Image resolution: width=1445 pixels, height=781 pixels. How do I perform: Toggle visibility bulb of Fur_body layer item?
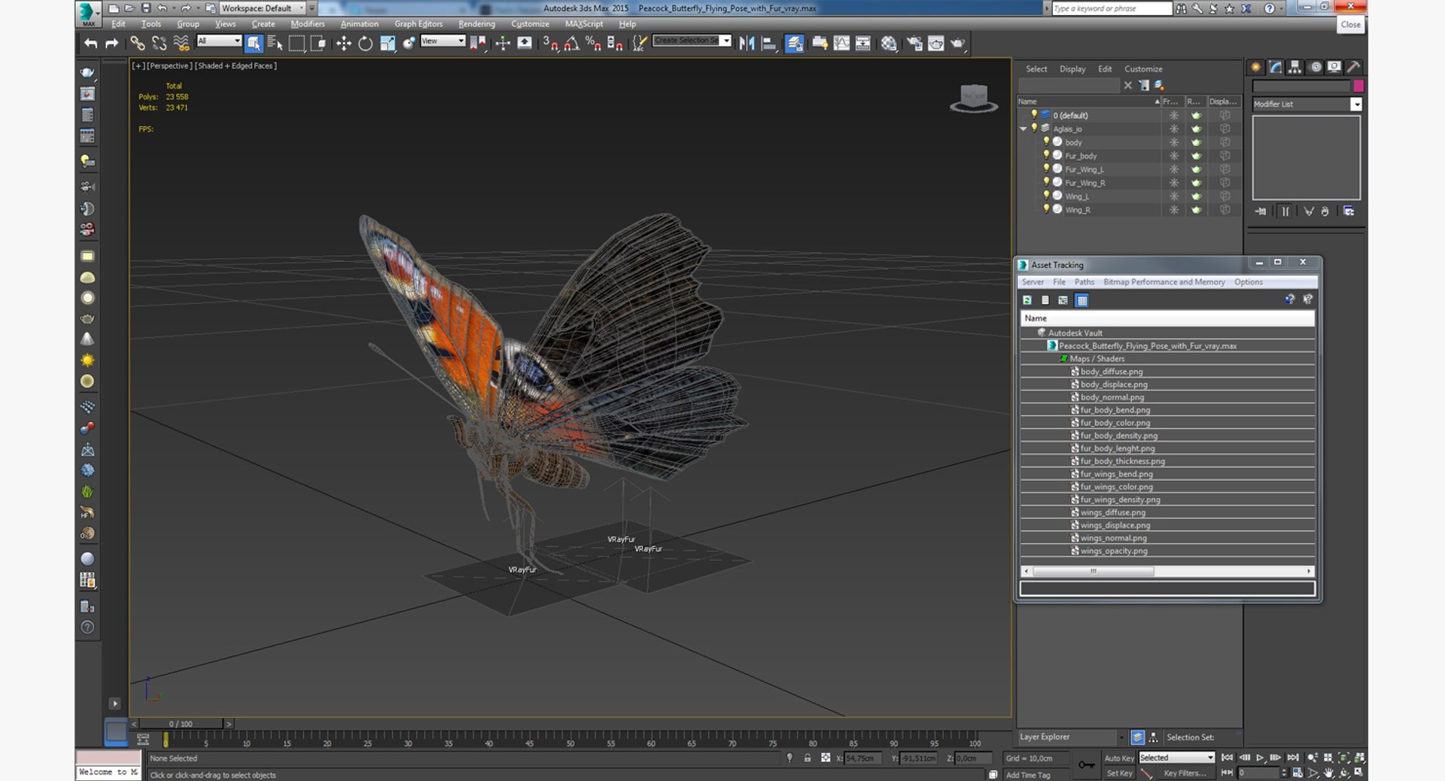[1046, 155]
